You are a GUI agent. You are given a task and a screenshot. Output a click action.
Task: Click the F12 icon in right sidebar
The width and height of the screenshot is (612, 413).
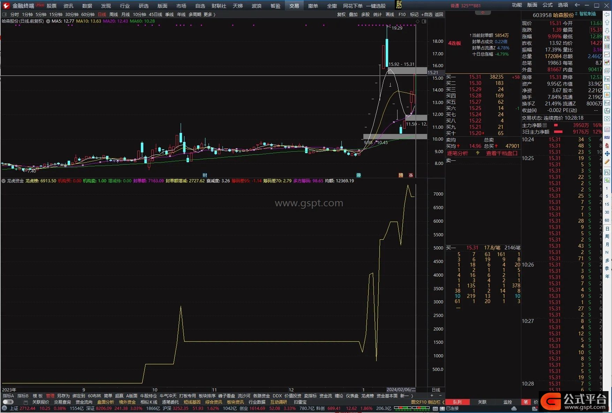tap(607, 103)
